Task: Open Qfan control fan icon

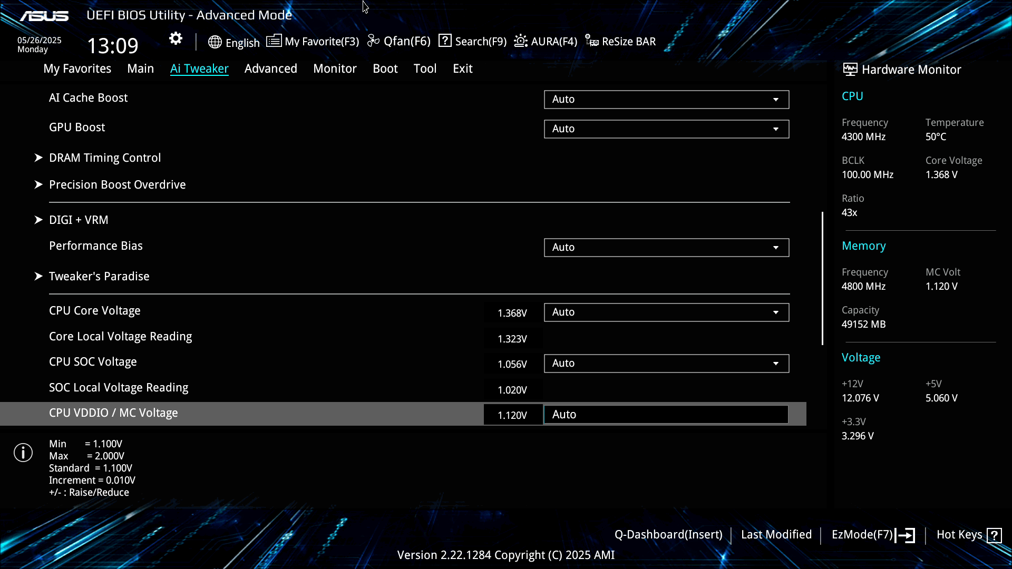Action: click(373, 41)
